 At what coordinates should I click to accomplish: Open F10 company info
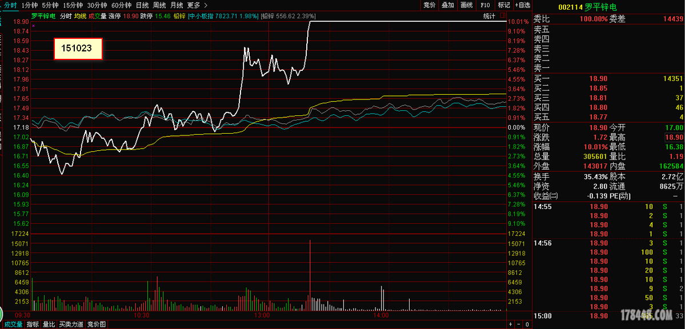tap(485, 5)
